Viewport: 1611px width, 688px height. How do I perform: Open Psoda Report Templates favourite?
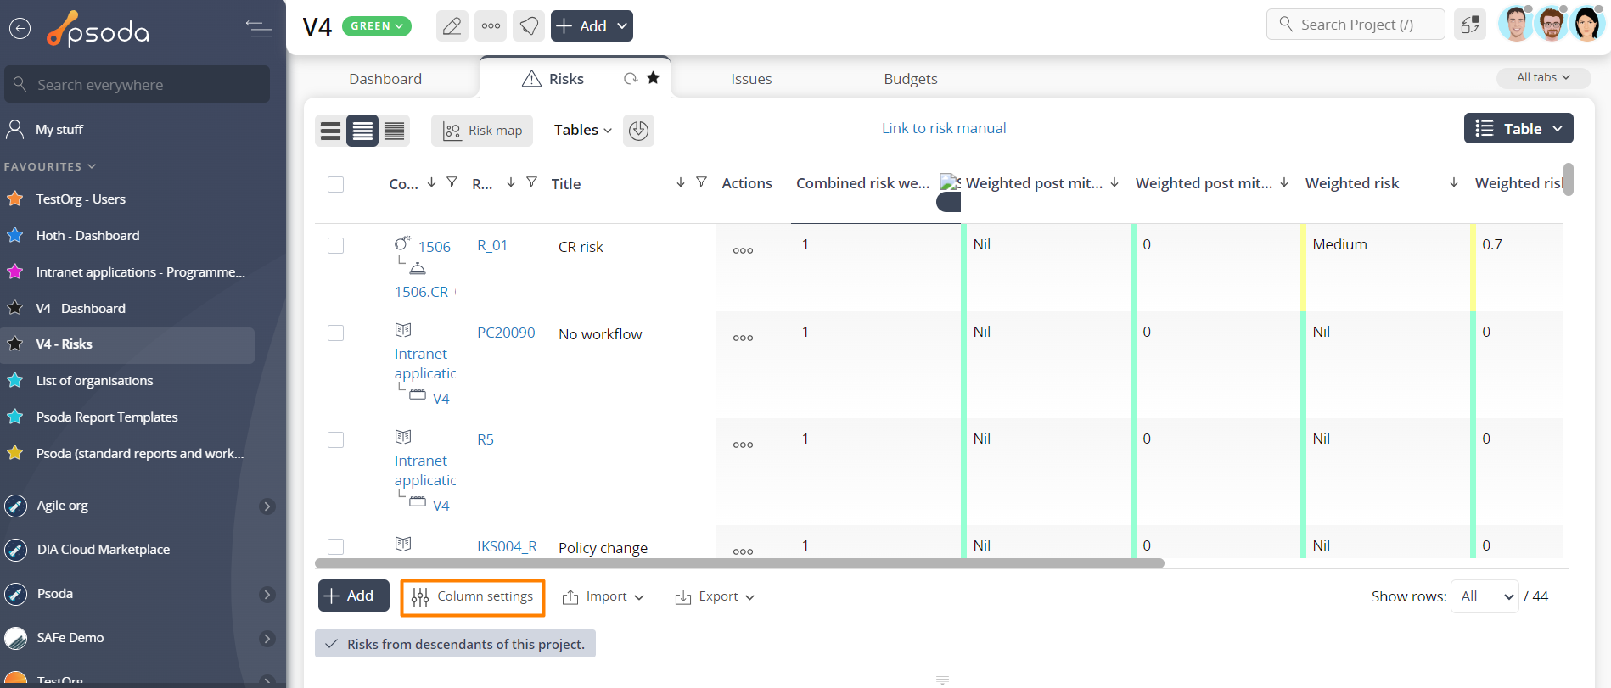click(x=107, y=417)
